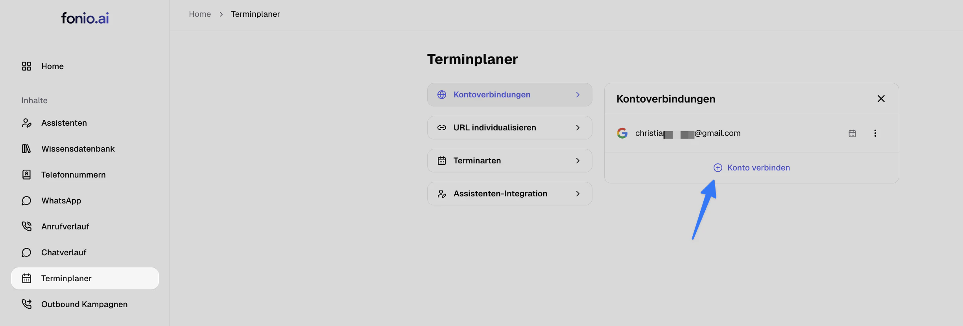
Task: Click the globe icon in Kontoverbindungen
Action: click(x=442, y=95)
